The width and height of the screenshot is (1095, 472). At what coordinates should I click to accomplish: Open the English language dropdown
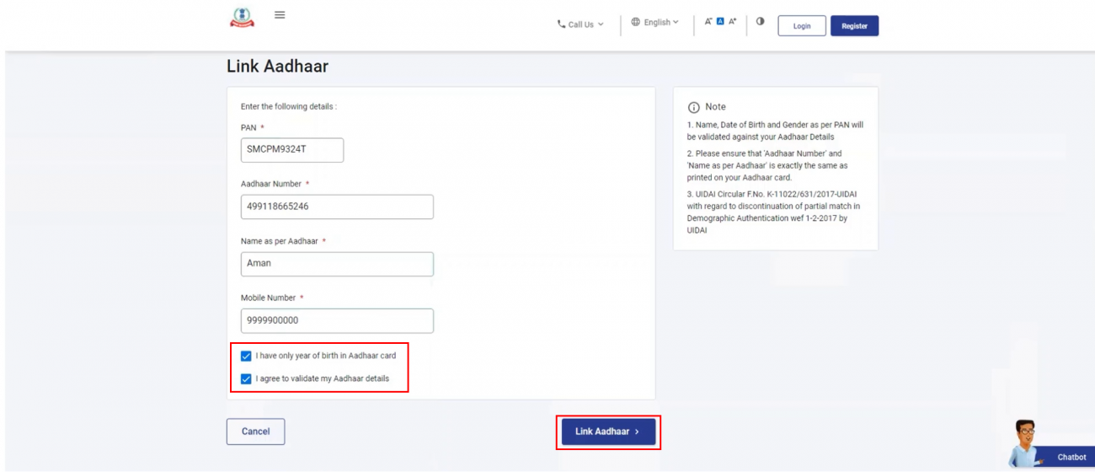(654, 23)
